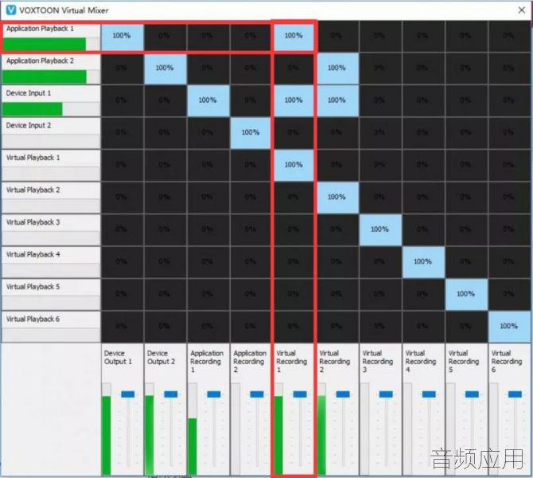Select the Virtual Playback 4 row label

coord(33,255)
